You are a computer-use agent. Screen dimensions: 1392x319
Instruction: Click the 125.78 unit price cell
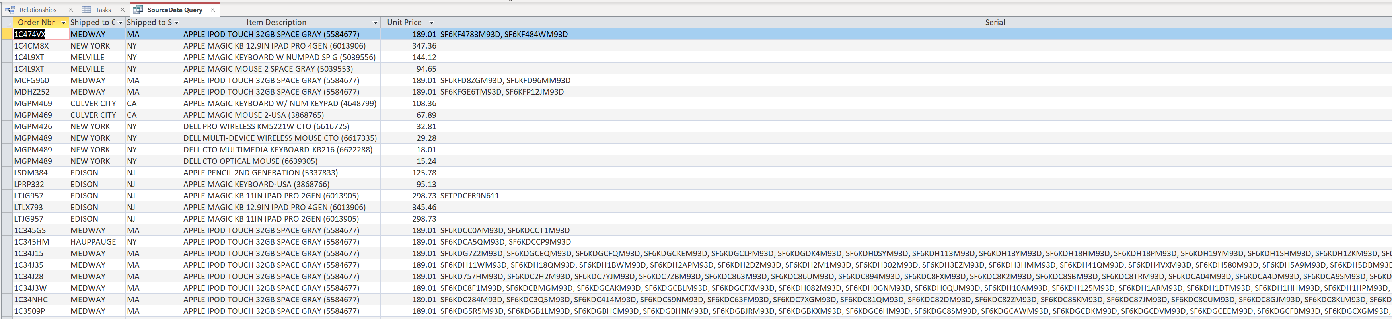(x=409, y=173)
